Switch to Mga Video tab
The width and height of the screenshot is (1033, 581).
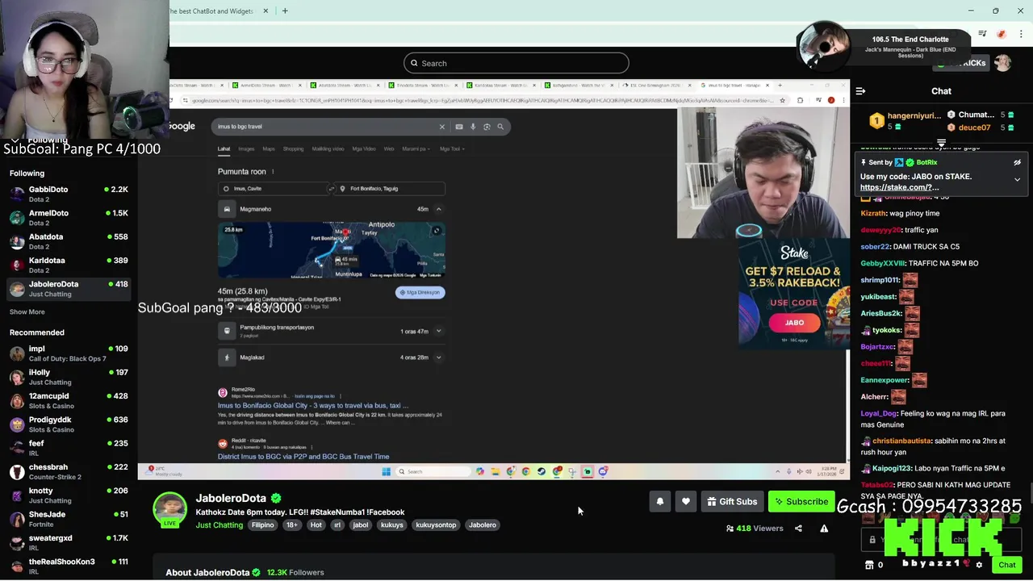363,149
